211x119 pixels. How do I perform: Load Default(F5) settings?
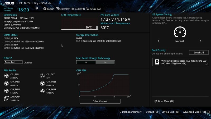152,112
